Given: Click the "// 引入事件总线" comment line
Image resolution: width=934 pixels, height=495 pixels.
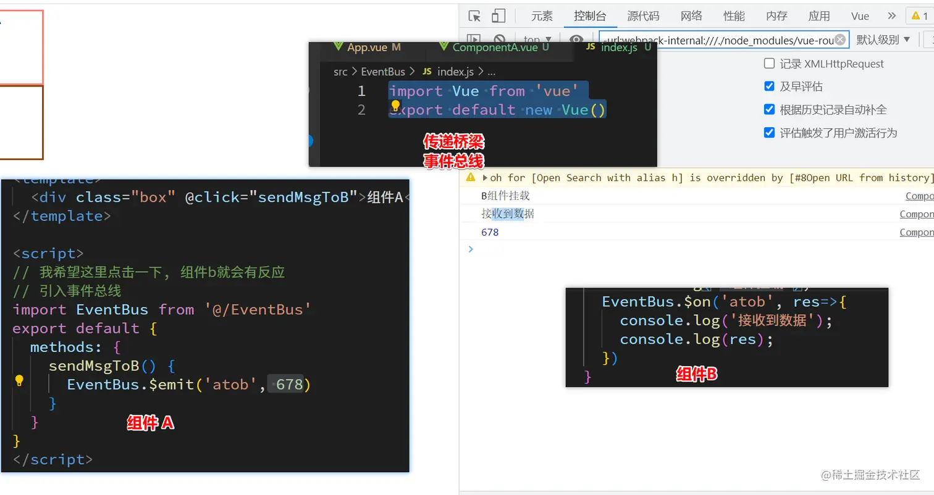Looking at the screenshot, I should click(x=67, y=291).
